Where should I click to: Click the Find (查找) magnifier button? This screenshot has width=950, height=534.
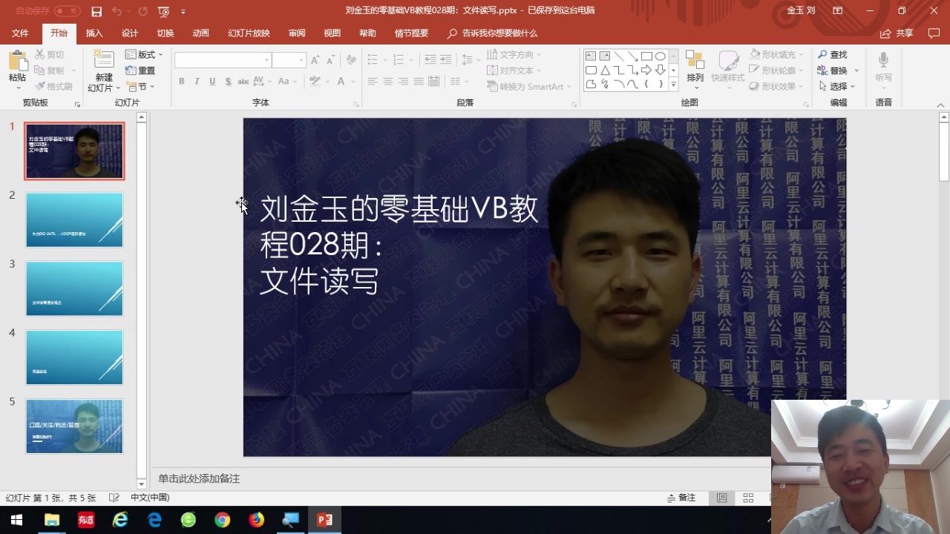click(832, 55)
